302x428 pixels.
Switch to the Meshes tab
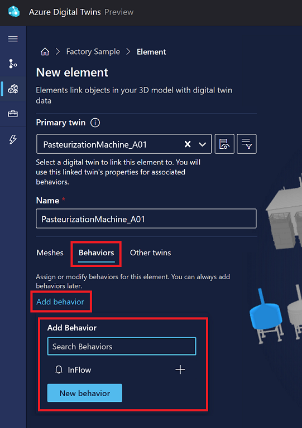coord(50,253)
